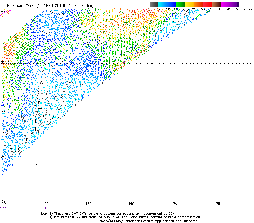Click the '45' knots legend label
This screenshot has height=223, width=254.
tap(229, 9)
